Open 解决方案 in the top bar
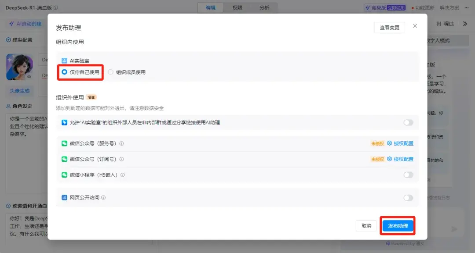Image resolution: width=475 pixels, height=253 pixels. (x=449, y=7)
